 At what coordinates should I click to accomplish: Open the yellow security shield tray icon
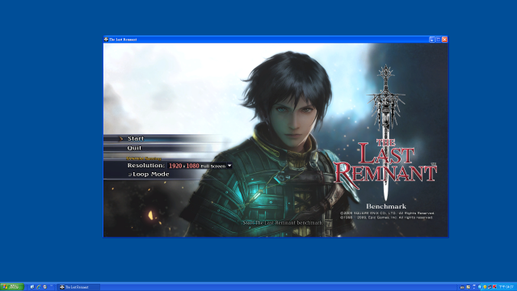click(485, 287)
